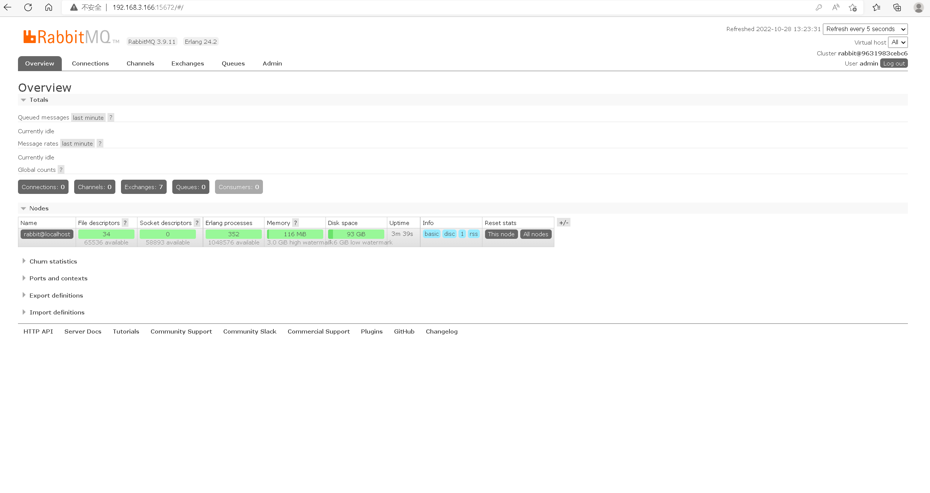This screenshot has height=493, width=930.
Task: Click the browser back arrow
Action: coord(7,7)
